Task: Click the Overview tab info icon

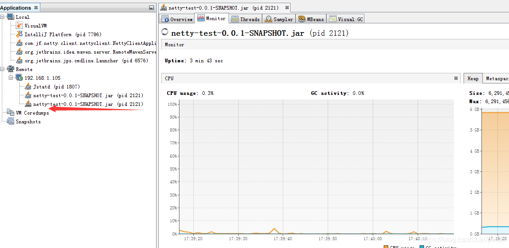Action: (165, 19)
